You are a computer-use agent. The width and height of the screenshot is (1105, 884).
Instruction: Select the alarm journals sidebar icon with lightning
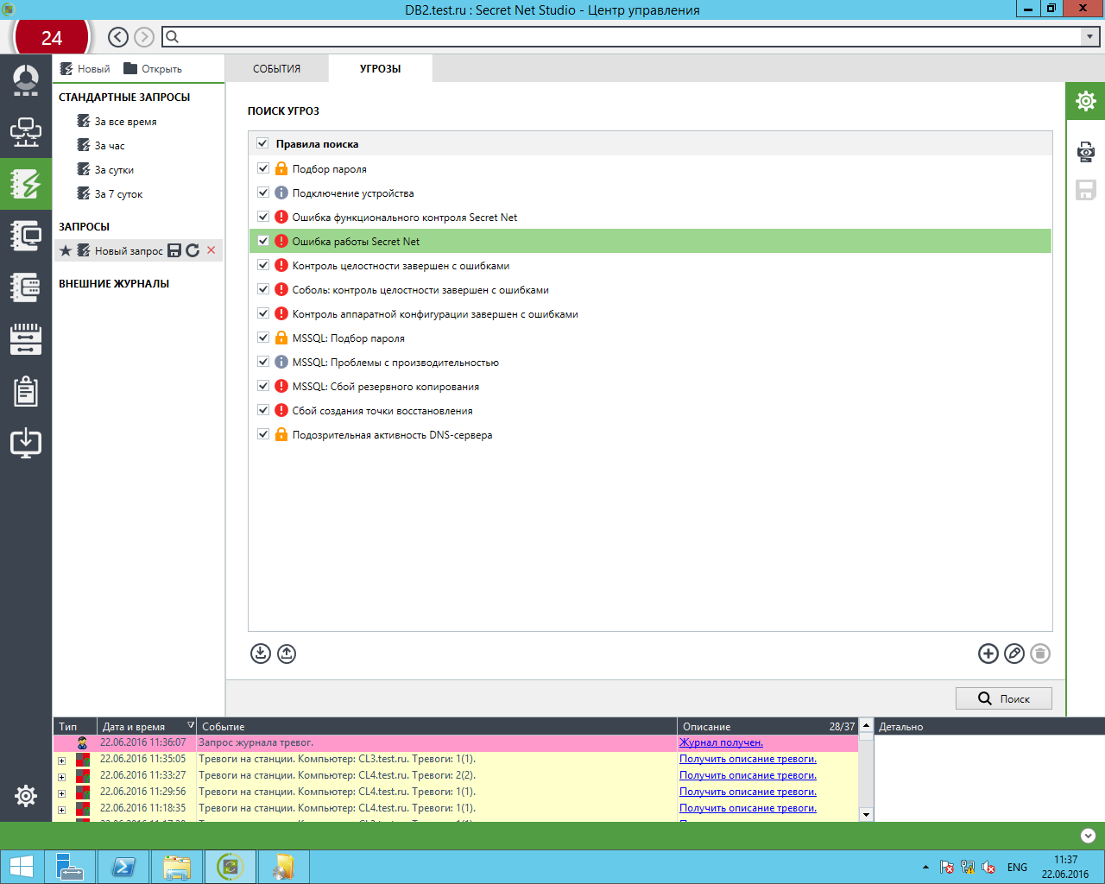point(26,183)
